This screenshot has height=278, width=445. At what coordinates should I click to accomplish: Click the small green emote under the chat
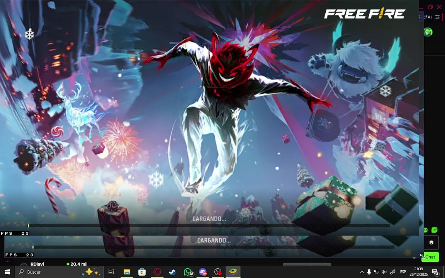point(425,230)
